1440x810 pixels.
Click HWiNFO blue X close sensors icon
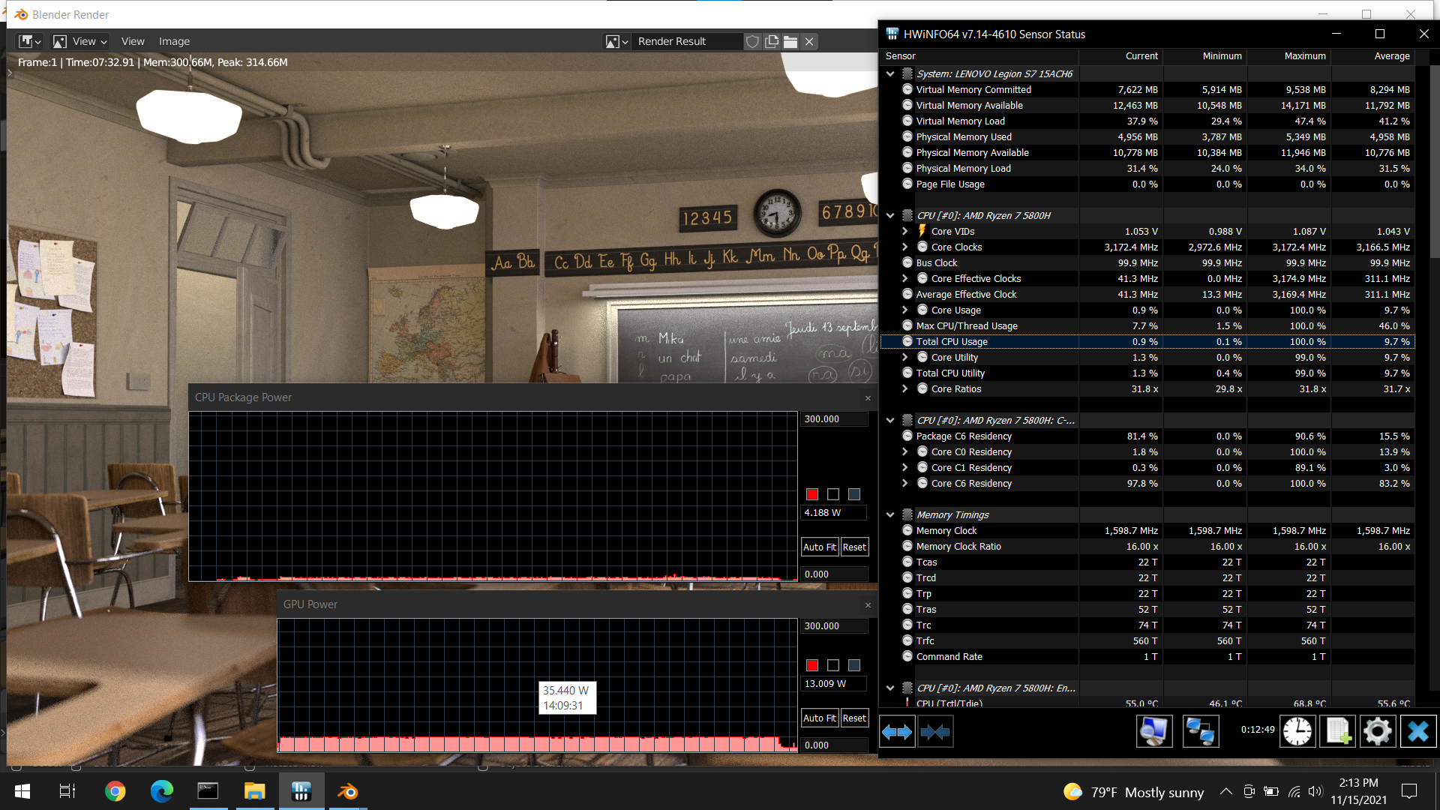[x=1418, y=731]
